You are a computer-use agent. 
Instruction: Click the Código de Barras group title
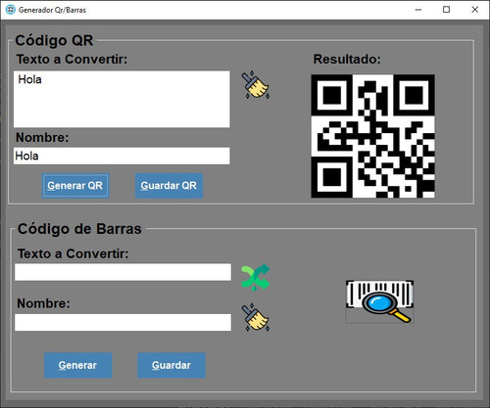click(79, 229)
